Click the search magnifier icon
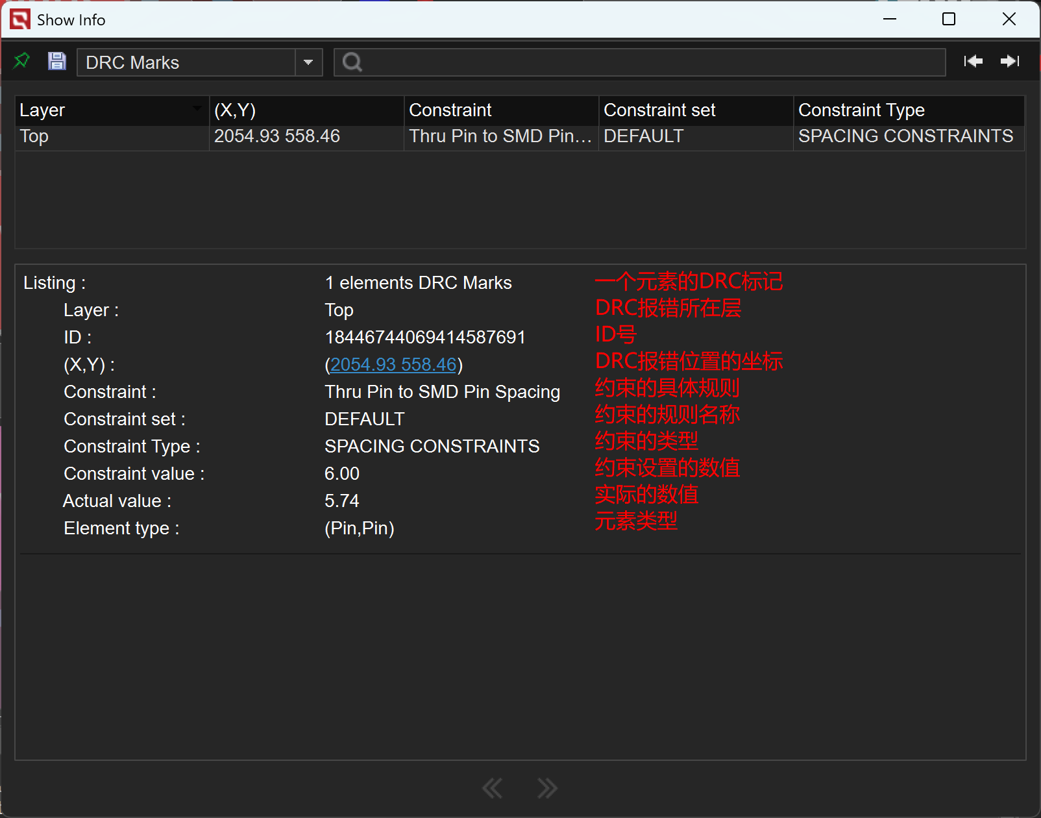This screenshot has height=818, width=1041. (352, 62)
